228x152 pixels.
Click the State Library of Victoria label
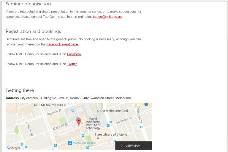pos(111,135)
